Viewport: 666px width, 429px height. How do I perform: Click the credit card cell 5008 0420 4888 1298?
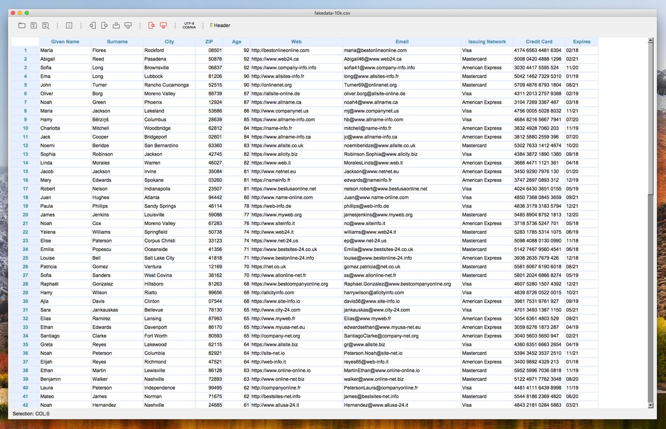(539, 59)
